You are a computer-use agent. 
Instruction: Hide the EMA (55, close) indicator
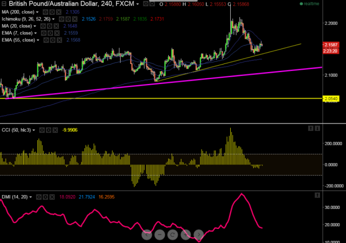[x=46, y=40]
